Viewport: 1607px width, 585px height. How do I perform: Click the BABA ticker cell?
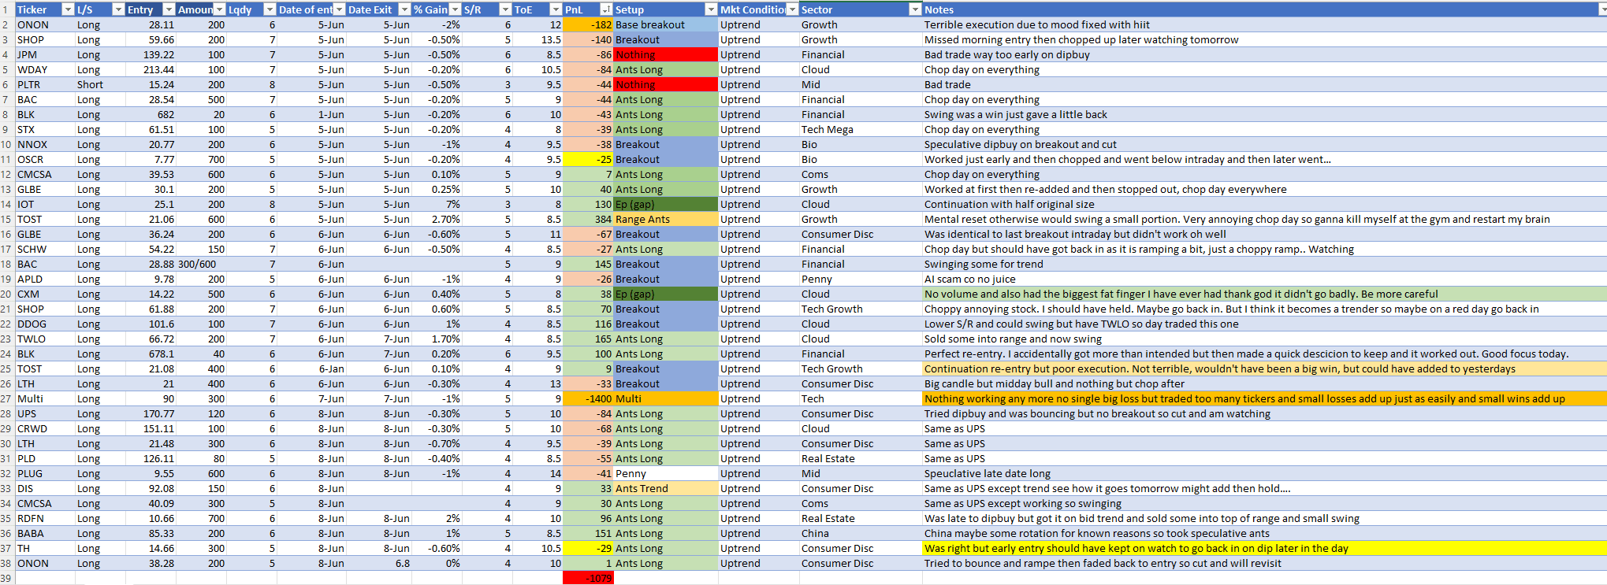(x=45, y=533)
